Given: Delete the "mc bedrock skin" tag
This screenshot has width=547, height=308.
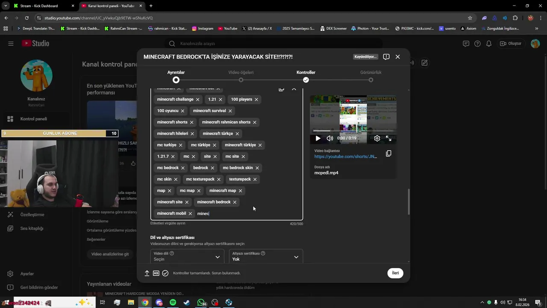Looking at the screenshot, I should pos(257,168).
